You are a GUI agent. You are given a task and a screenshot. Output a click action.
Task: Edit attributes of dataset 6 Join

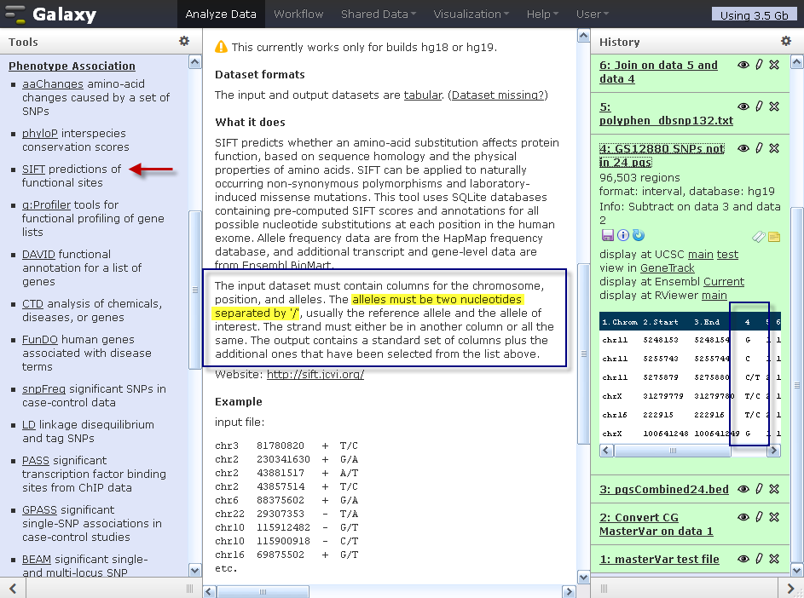(x=760, y=65)
